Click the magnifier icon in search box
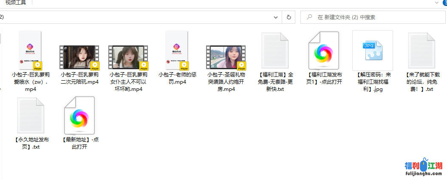Screen dimensions: 447x180 309,17
